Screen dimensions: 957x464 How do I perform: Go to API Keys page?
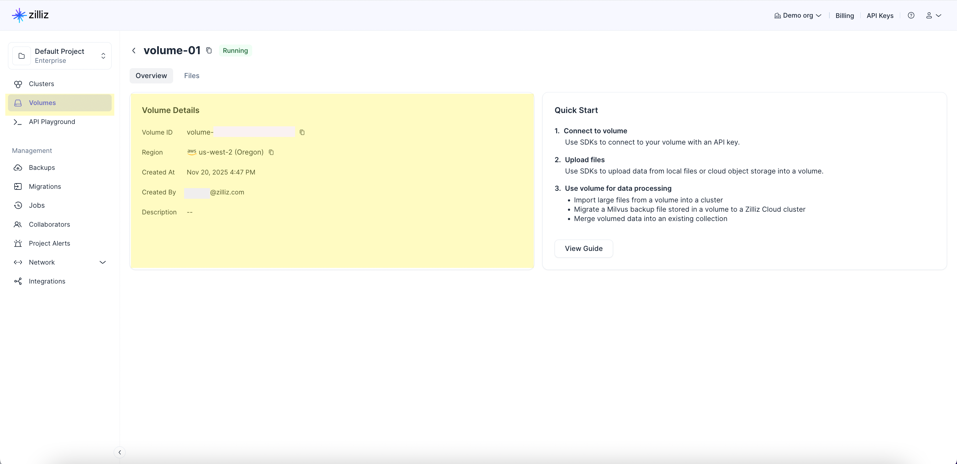[x=880, y=15]
